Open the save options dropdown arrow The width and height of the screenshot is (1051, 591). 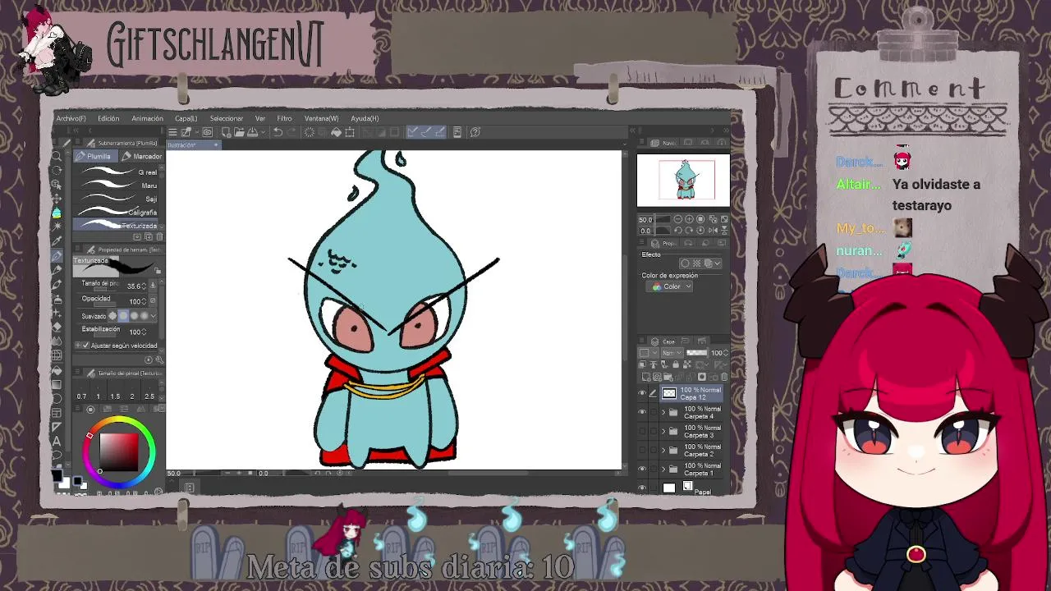point(263,133)
